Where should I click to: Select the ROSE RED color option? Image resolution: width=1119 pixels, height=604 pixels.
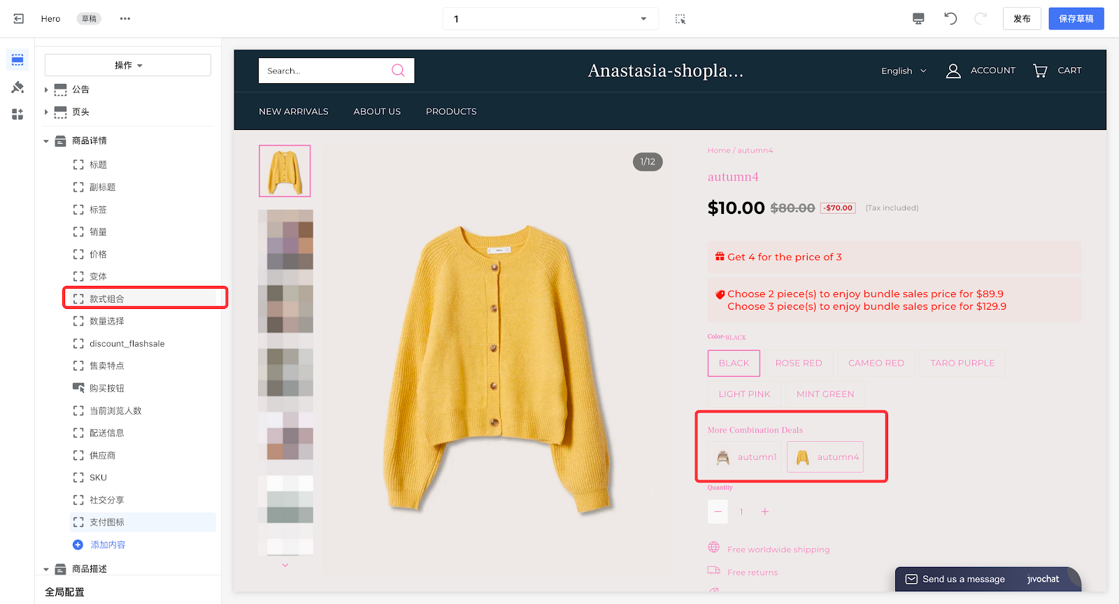tap(798, 364)
